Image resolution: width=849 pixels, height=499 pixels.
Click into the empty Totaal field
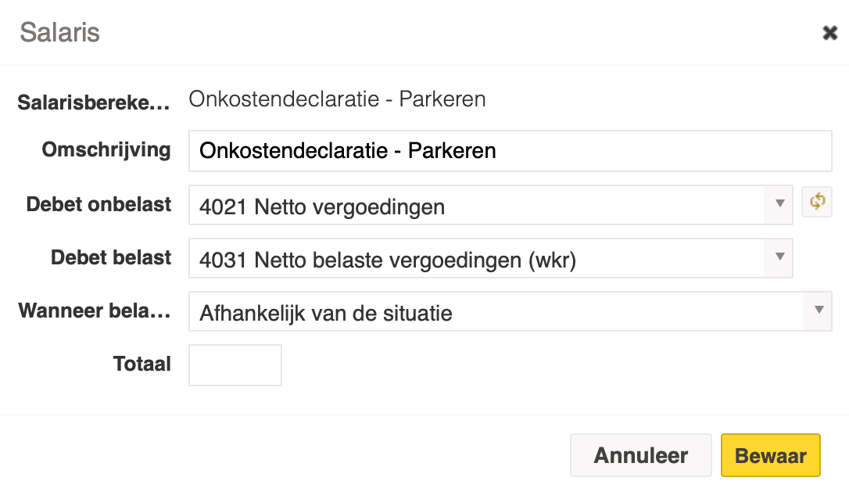pyautogui.click(x=235, y=364)
